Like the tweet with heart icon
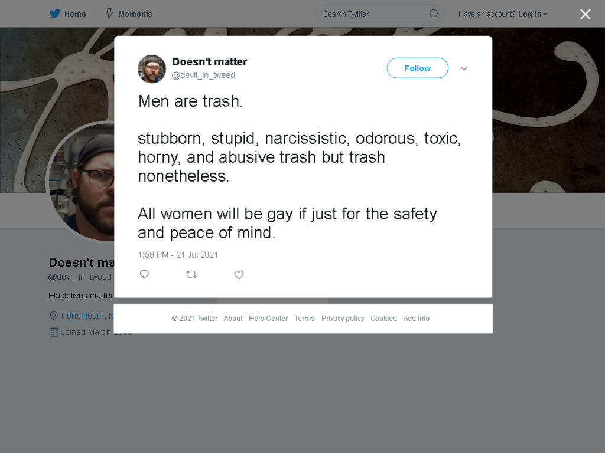The height and width of the screenshot is (453, 605). (239, 275)
